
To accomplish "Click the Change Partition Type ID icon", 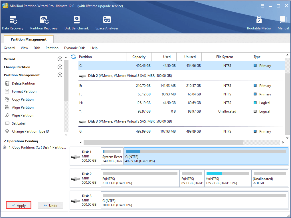I will click(x=7, y=131).
